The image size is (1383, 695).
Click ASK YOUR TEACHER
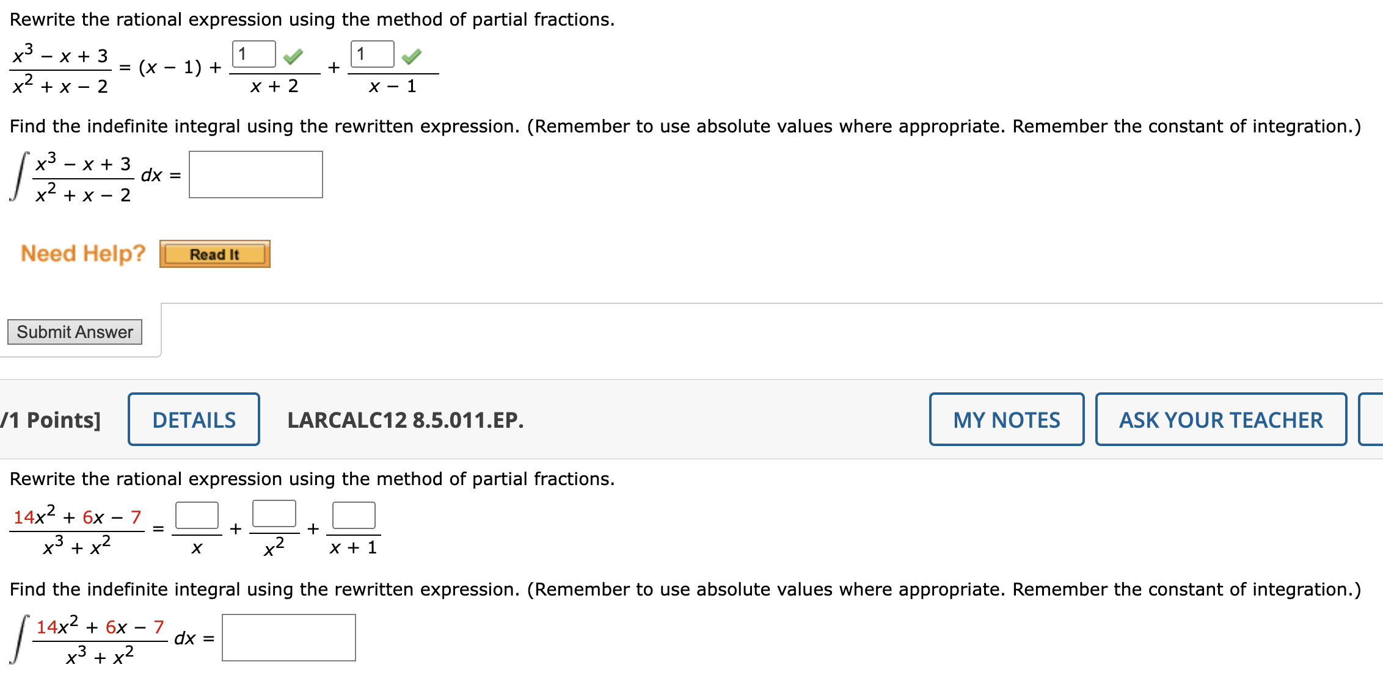pyautogui.click(x=1220, y=419)
